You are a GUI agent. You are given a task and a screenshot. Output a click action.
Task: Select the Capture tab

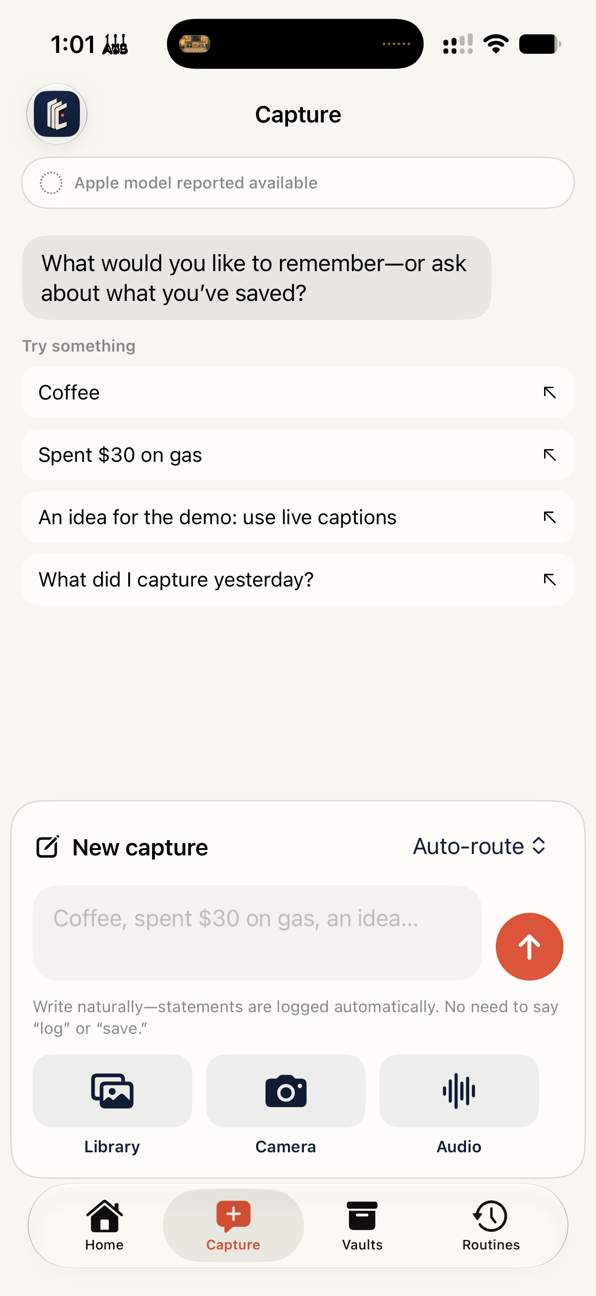point(233,1225)
